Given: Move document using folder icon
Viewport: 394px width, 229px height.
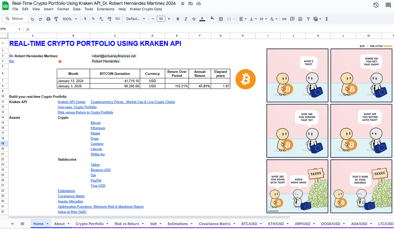Looking at the screenshot, I should 191,3.
